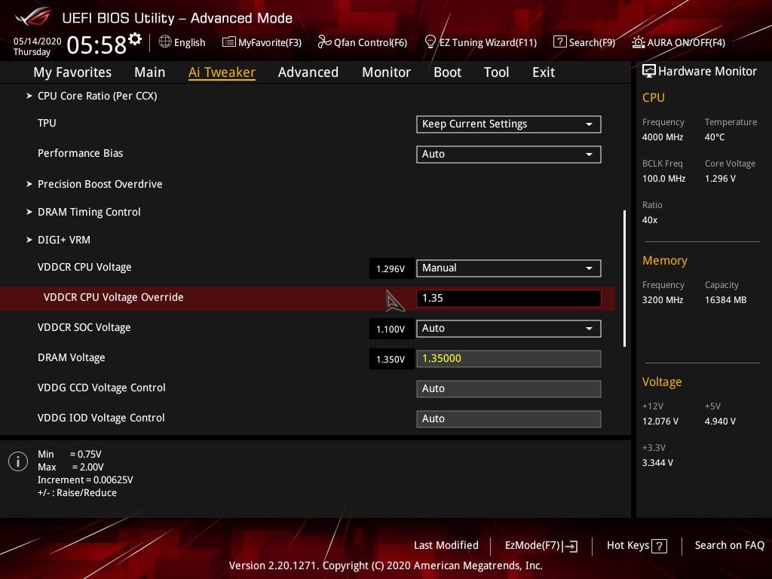Switch to the Advanced tab

[x=308, y=72]
